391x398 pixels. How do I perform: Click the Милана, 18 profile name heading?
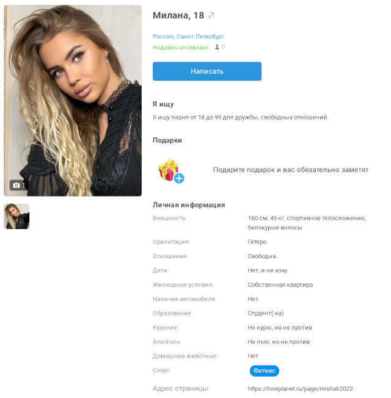coord(178,15)
